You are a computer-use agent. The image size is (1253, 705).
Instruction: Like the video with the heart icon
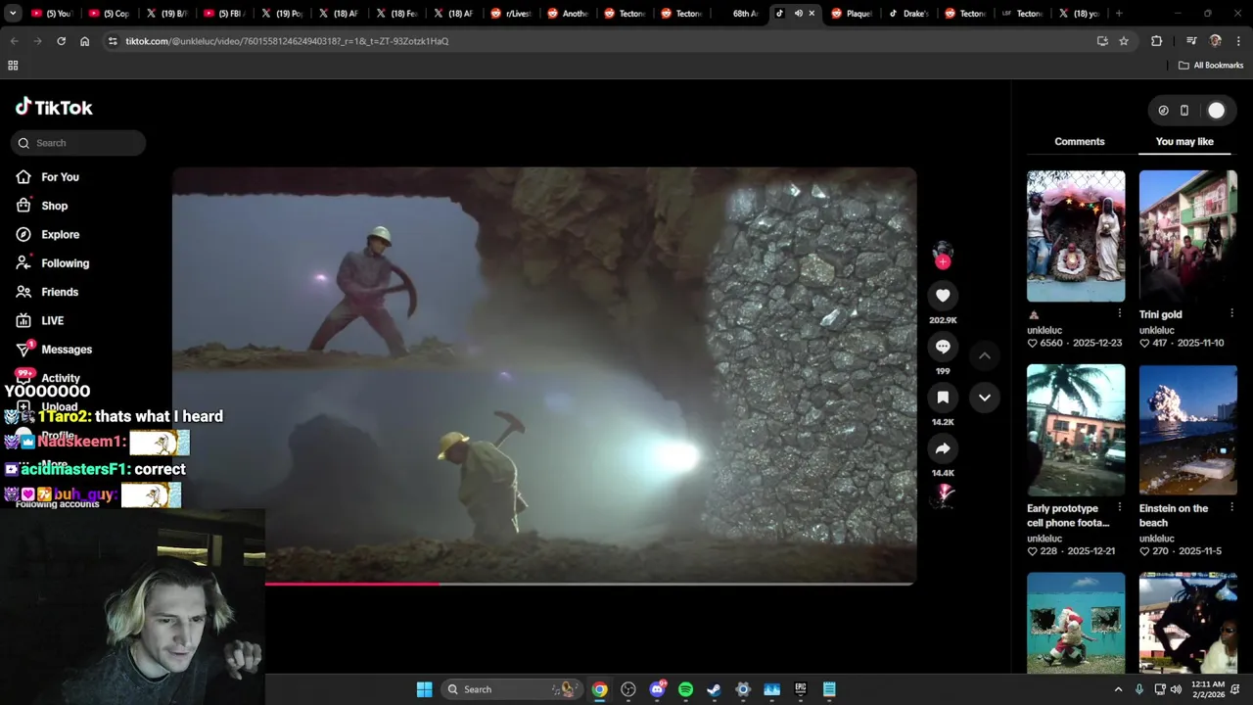[943, 296]
